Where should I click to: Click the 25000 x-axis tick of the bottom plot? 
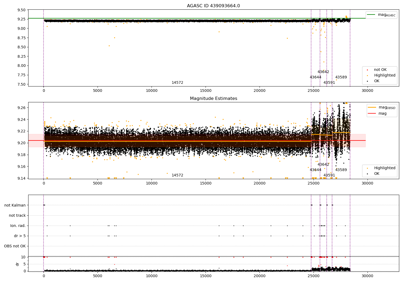(x=313, y=276)
